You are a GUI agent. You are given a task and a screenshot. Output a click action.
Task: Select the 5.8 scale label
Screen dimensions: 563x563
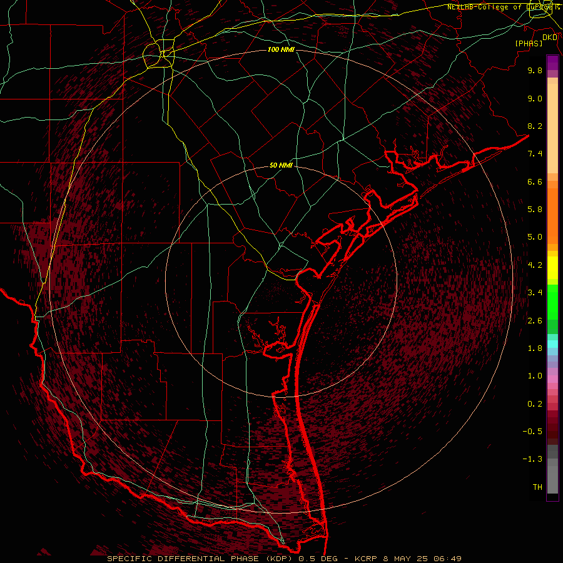coord(535,210)
